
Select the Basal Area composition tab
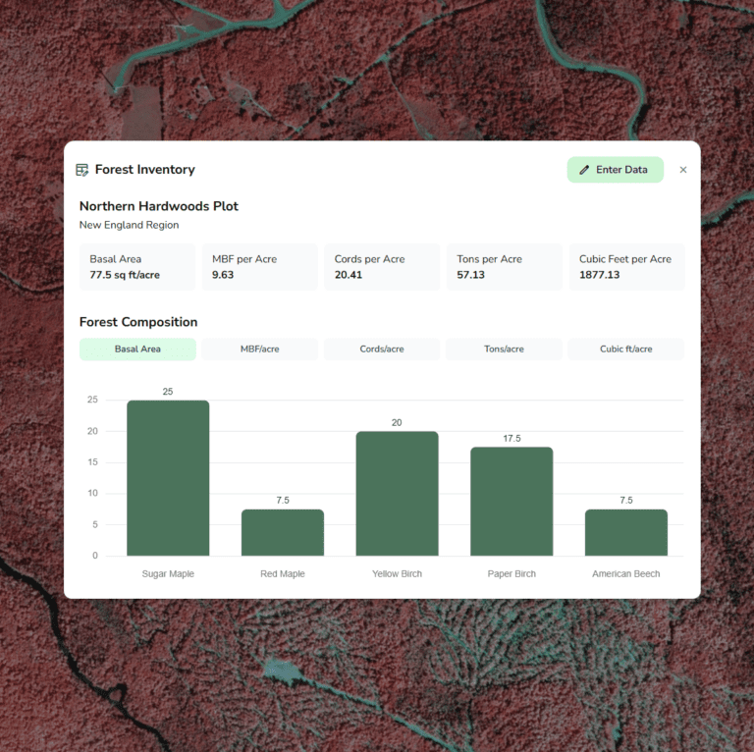pyautogui.click(x=137, y=349)
